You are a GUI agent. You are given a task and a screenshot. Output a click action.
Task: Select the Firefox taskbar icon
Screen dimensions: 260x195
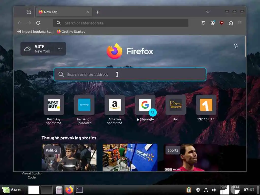coord(69,190)
